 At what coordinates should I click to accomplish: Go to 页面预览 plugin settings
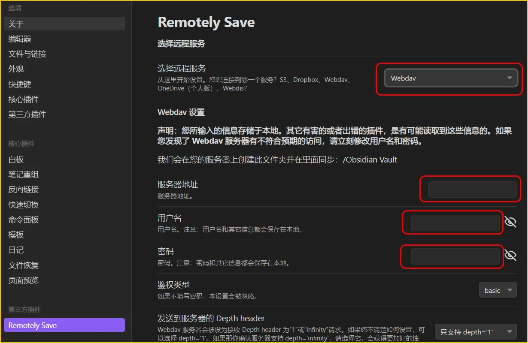tap(64, 280)
